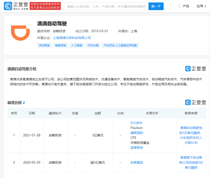Open the 国泰君安 investor link
Screen dimensions: 210x178
[137, 148]
